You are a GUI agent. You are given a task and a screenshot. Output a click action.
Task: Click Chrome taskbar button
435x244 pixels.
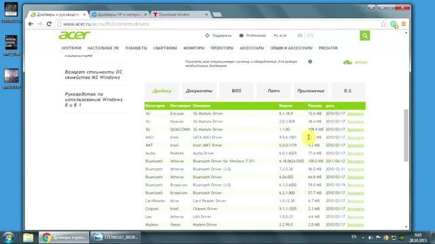click(64, 237)
